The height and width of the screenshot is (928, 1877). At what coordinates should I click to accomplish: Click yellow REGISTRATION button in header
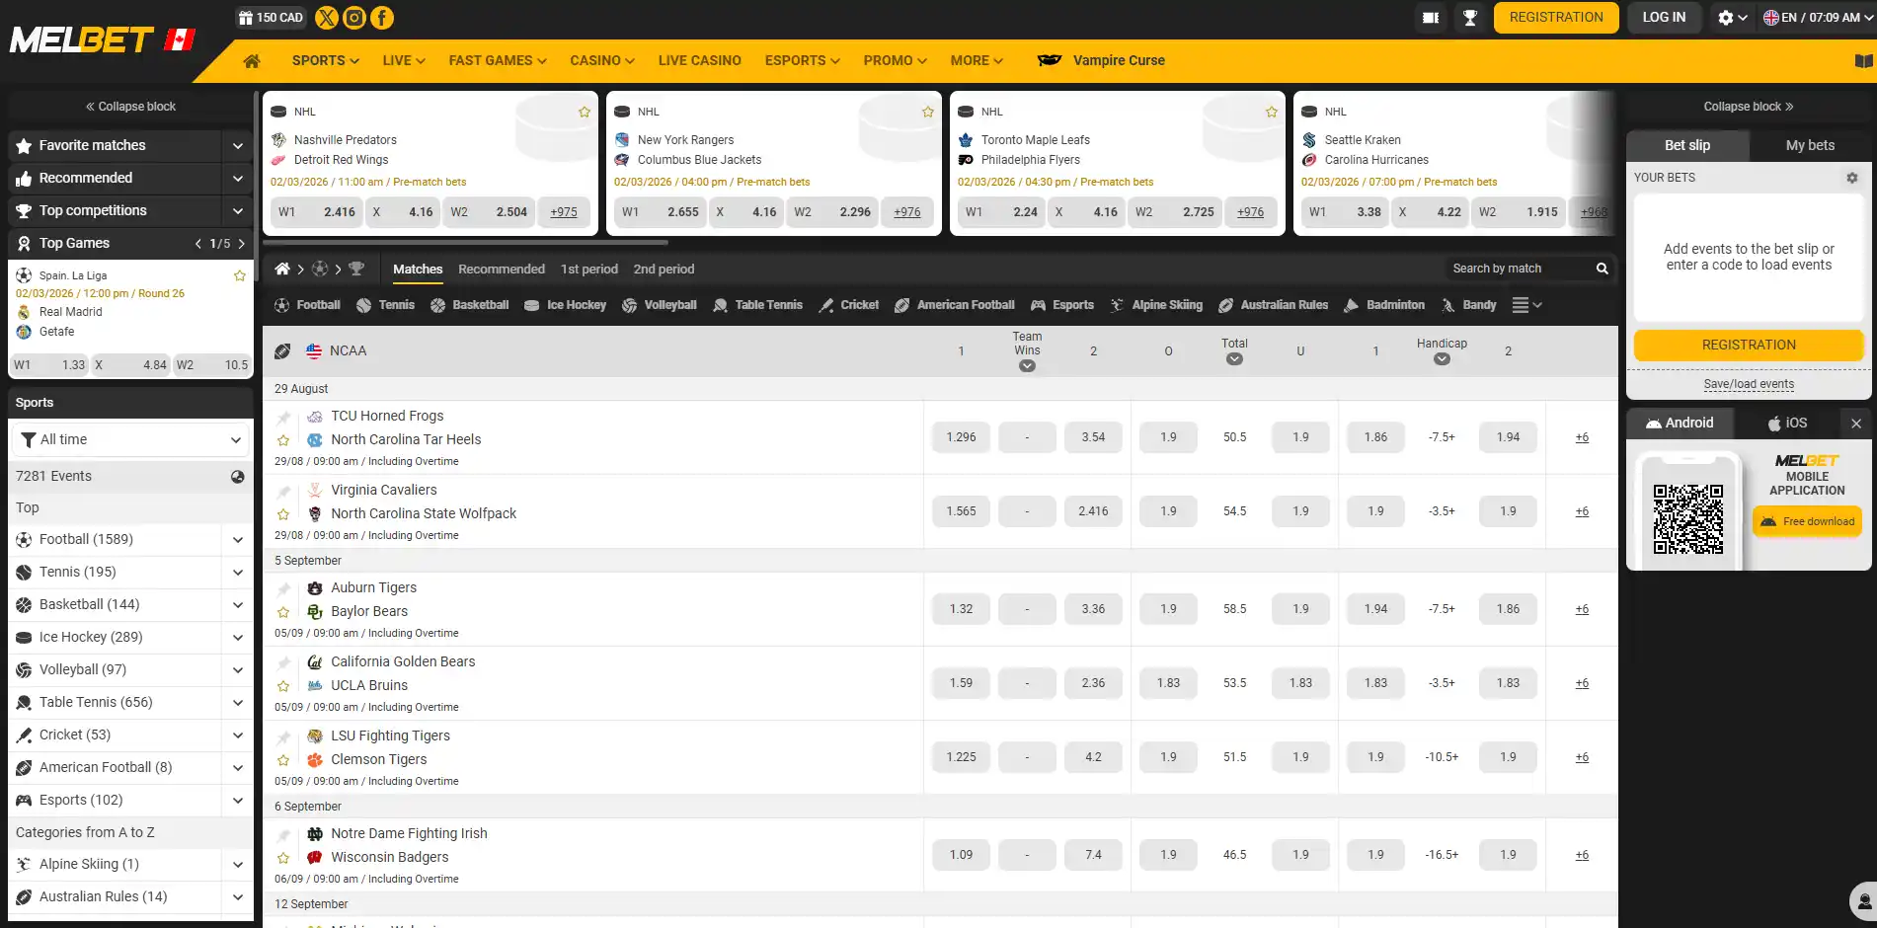click(1556, 17)
